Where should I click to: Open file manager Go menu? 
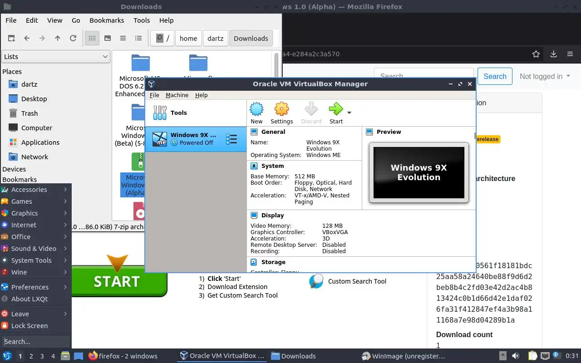(x=76, y=20)
